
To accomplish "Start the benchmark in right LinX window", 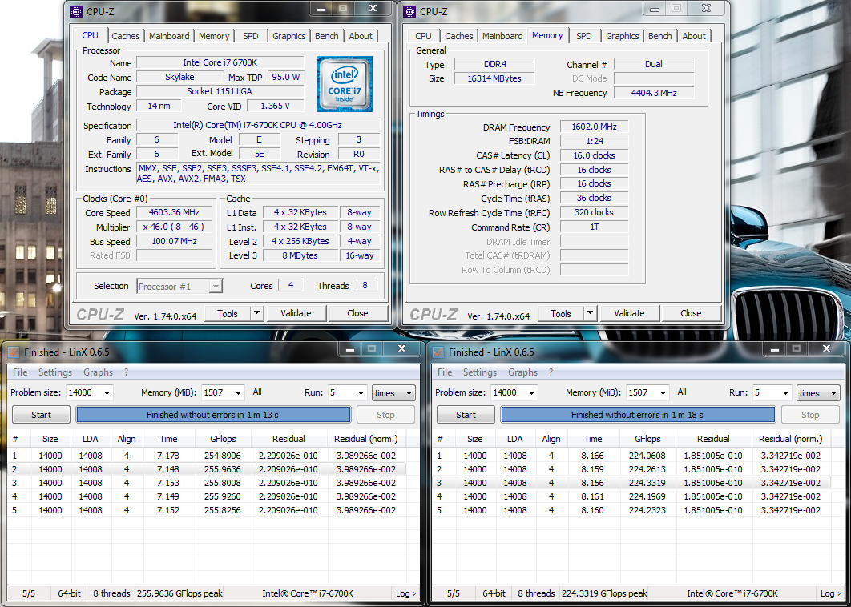I will pos(466,415).
